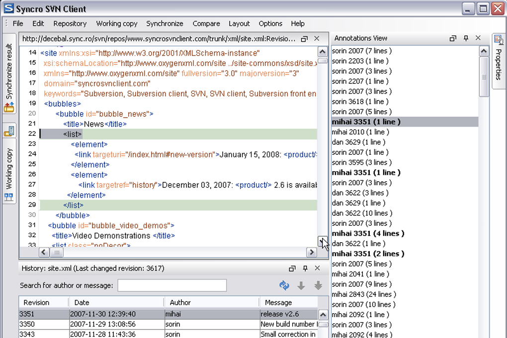
Task: Float the Annotations View panel
Action: [453, 38]
